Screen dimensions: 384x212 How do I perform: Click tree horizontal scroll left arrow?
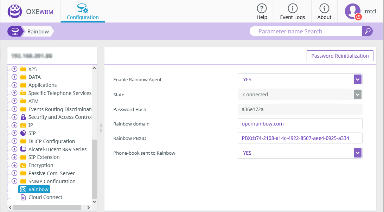point(10,207)
